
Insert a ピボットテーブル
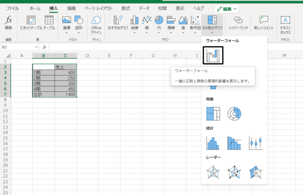point(31,22)
